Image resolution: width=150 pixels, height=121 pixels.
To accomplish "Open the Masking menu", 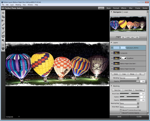I will coord(18,5).
